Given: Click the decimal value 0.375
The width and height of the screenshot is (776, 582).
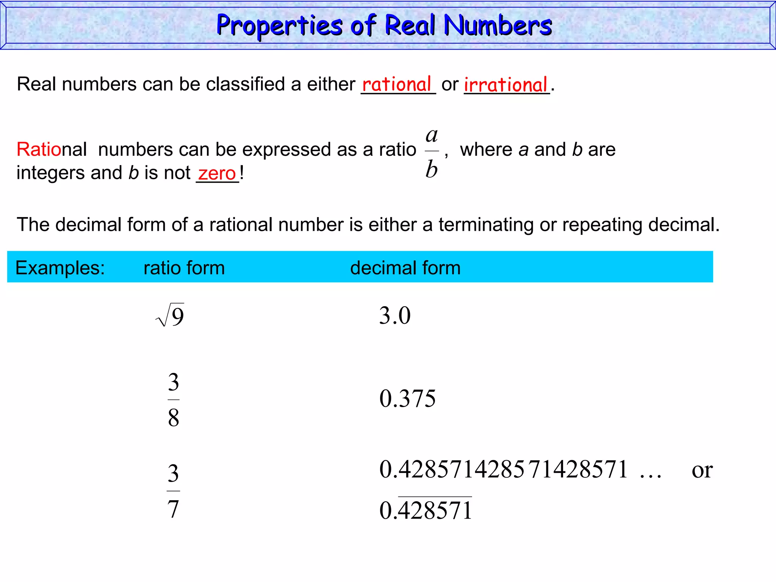Looking at the screenshot, I should point(408,399).
